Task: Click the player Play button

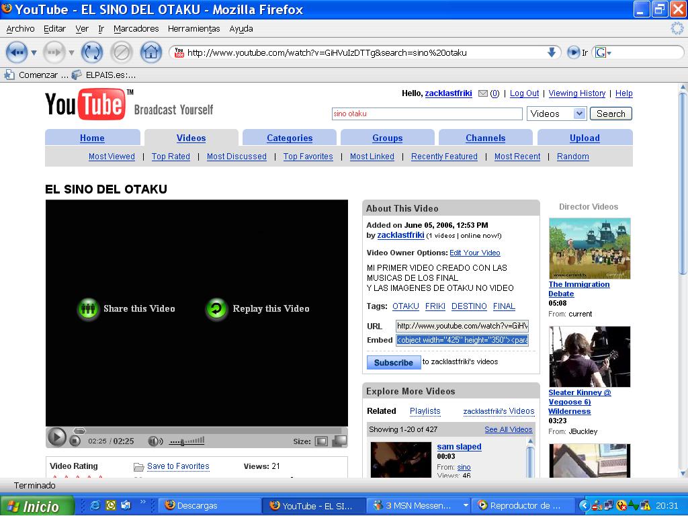Action: click(x=56, y=437)
